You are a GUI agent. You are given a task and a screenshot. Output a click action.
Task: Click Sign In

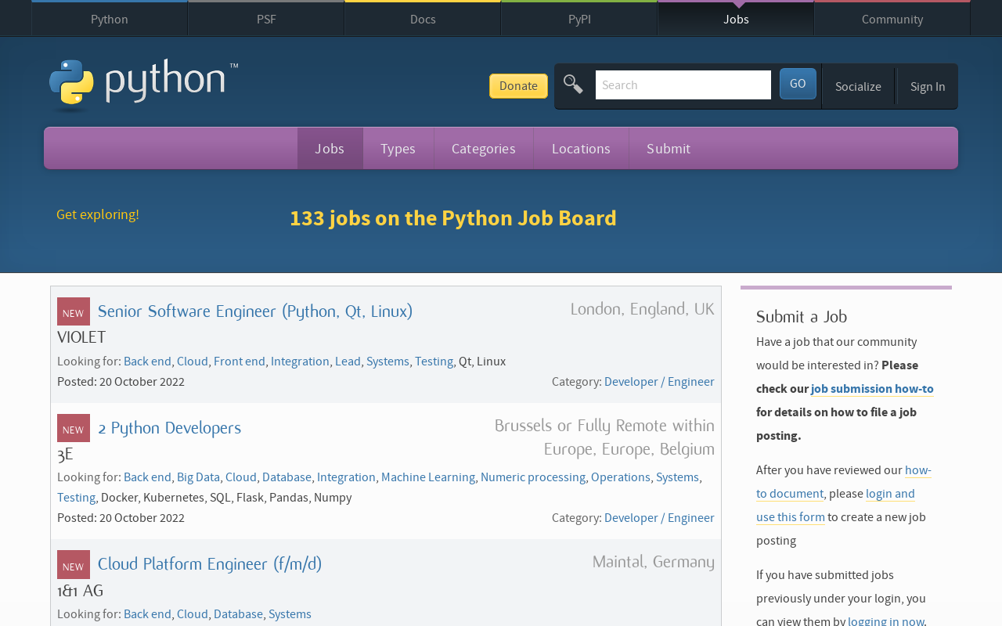pos(928,86)
